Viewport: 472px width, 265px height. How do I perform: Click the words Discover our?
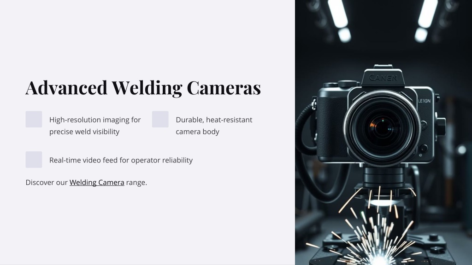tap(47, 182)
